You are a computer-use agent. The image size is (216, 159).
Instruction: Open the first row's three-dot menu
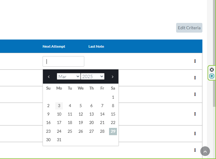click(195, 61)
